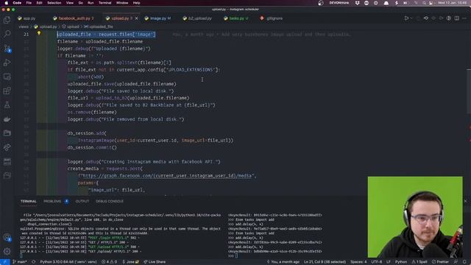
Task: Click DEVONthink in the macOS menu bar
Action: pyautogui.click(x=339, y=3)
